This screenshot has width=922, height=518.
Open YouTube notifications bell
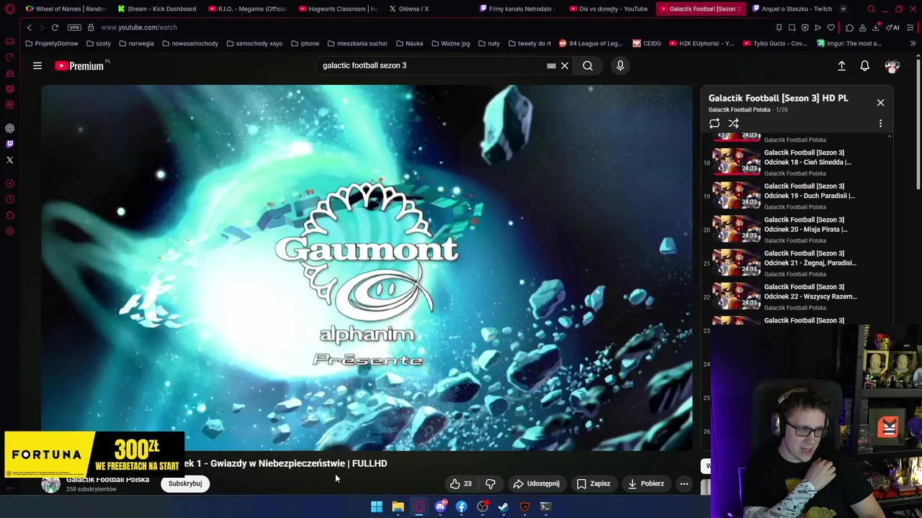[864, 65]
